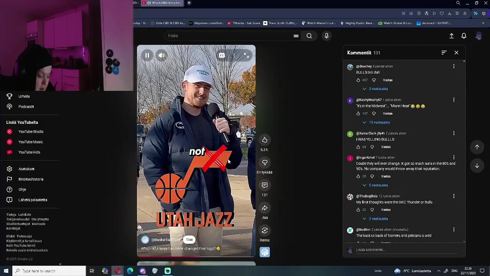Image resolution: width=490 pixels, height=276 pixels.
Task: Go to the previous Short with up arrow
Action: [x=477, y=147]
